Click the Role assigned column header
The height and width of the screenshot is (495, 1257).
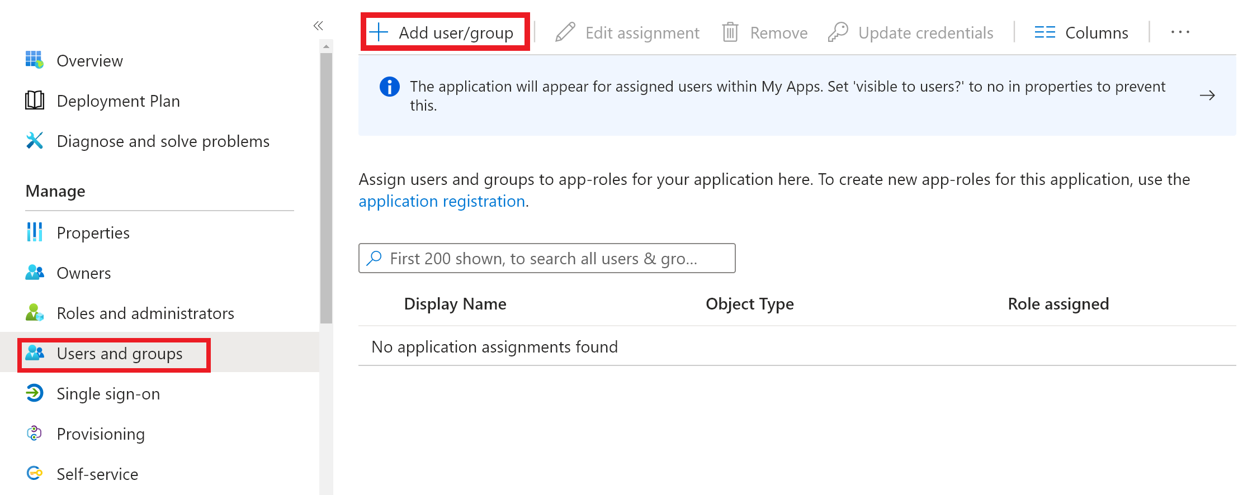(1058, 304)
